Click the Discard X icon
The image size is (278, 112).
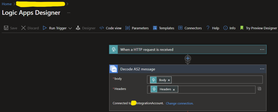tap(23, 28)
